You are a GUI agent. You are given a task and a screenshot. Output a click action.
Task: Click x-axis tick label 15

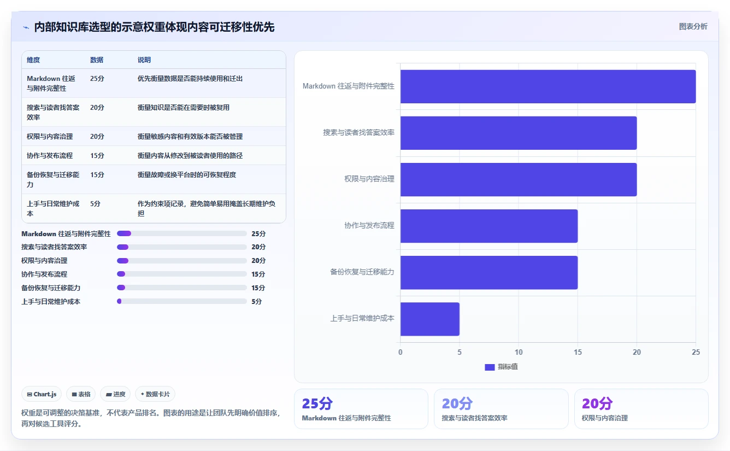click(578, 353)
